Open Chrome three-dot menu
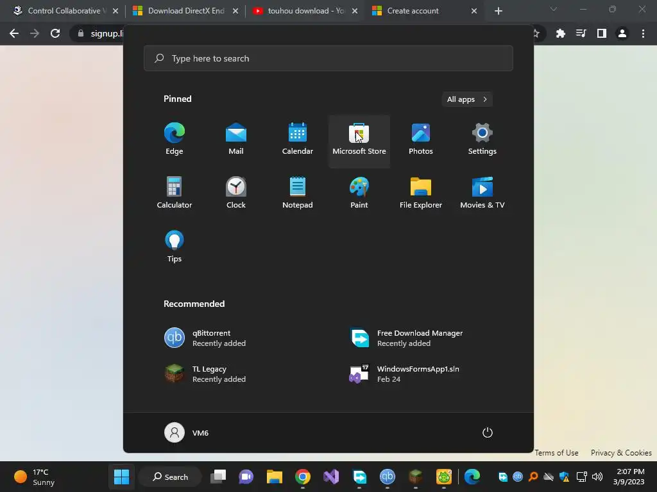 pos(643,33)
